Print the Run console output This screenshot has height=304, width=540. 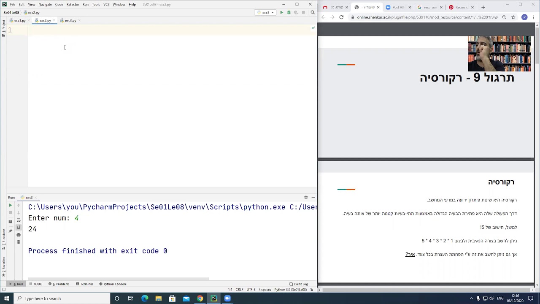pyautogui.click(x=19, y=235)
